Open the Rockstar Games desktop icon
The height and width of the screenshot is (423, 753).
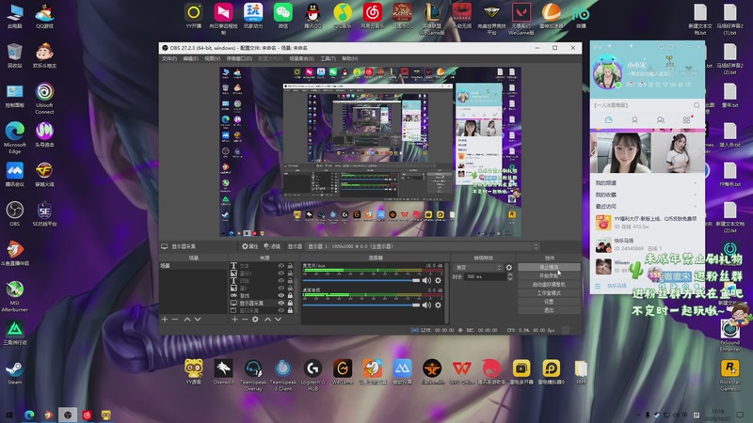pos(730,375)
